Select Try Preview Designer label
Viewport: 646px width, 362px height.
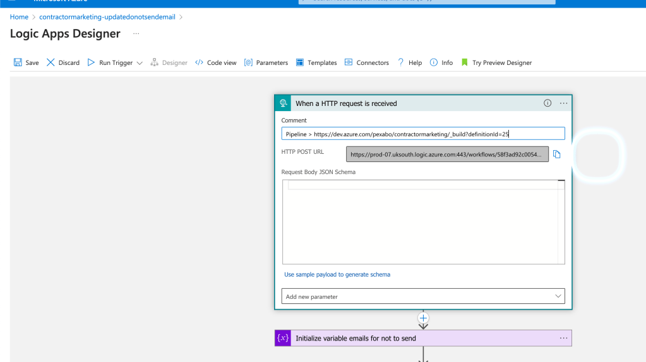502,63
